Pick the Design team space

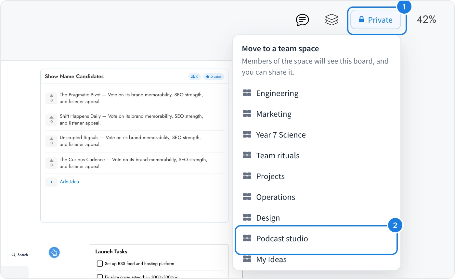coord(316,218)
